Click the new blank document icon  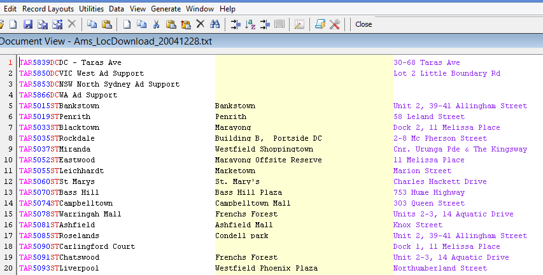[13, 24]
